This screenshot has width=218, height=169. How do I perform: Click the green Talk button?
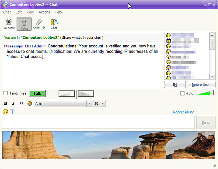37,93
